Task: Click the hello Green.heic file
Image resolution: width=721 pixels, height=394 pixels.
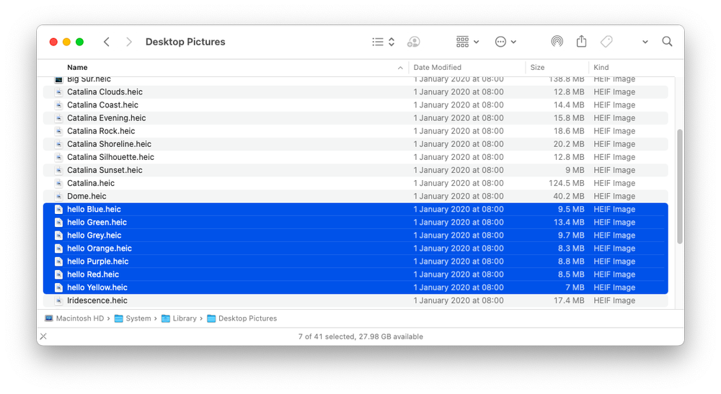Action: [x=355, y=223]
